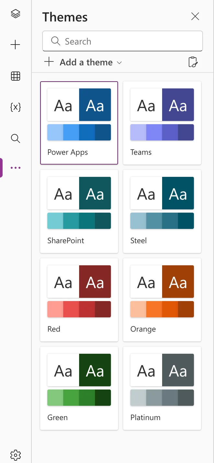Expand the Add a theme chevron

pos(119,62)
